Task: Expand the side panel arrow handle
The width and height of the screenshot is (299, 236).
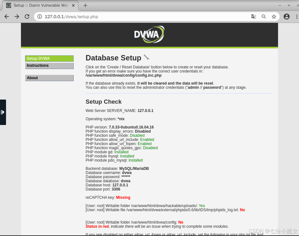Action: pyautogui.click(x=3, y=112)
